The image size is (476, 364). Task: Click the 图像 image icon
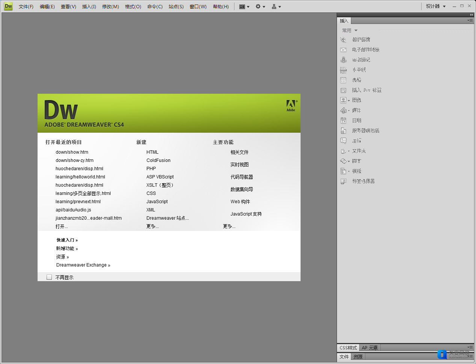[343, 100]
